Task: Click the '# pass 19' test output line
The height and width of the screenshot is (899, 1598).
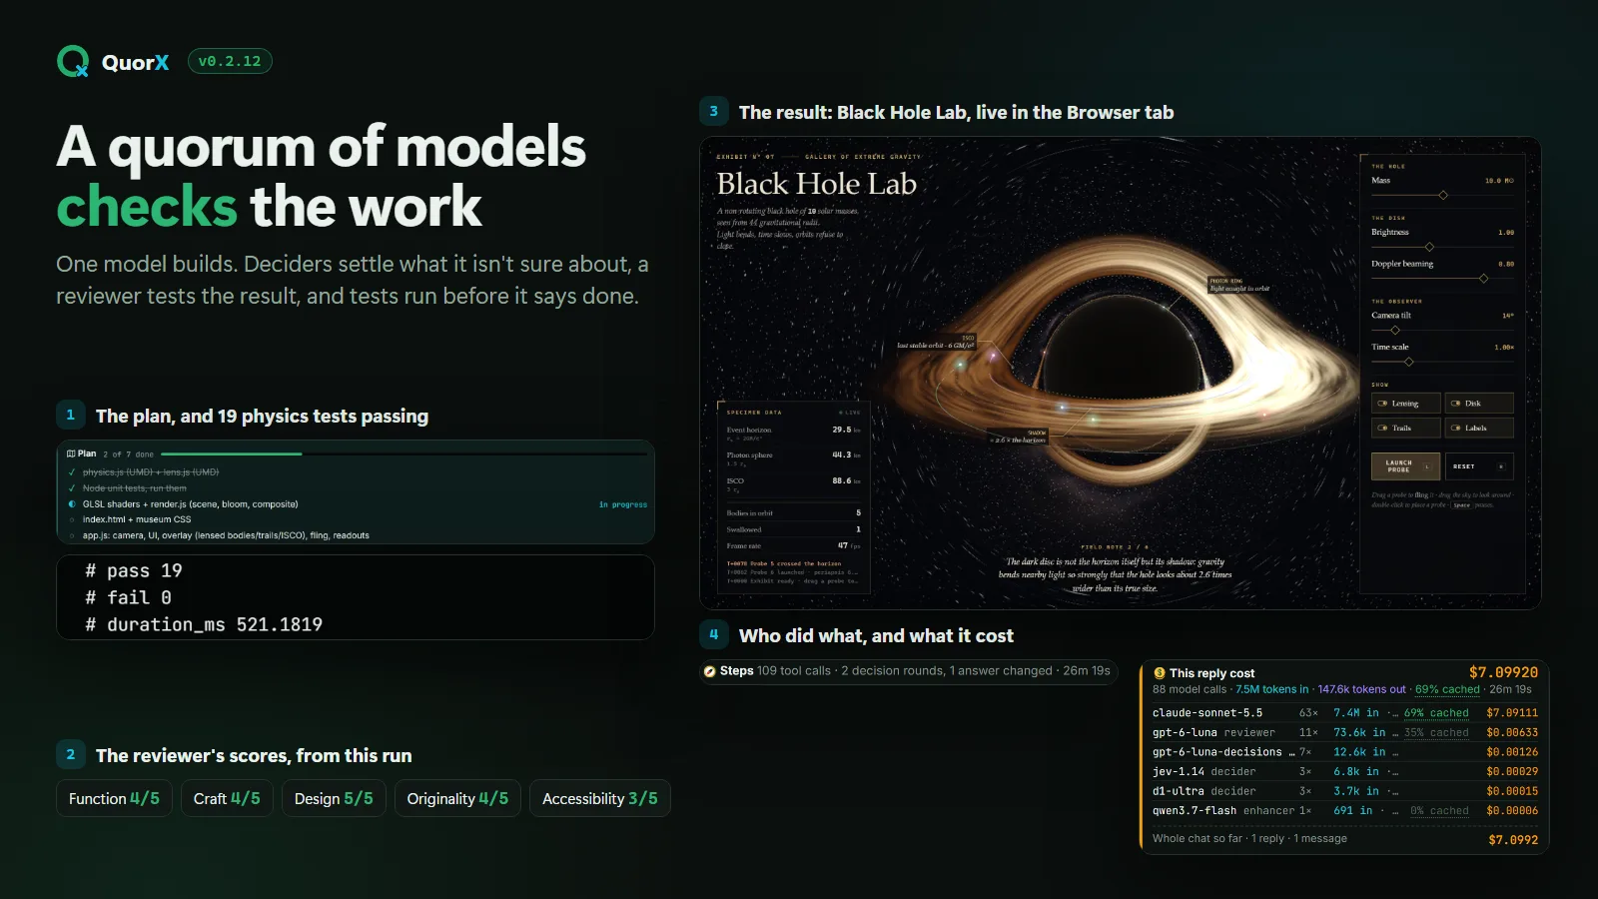Action: [134, 570]
